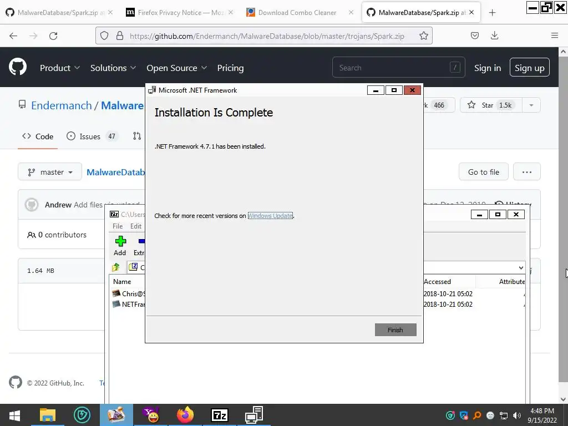This screenshot has height=426, width=568.
Task: Click the green lightning taskbar icon
Action: pyautogui.click(x=82, y=415)
